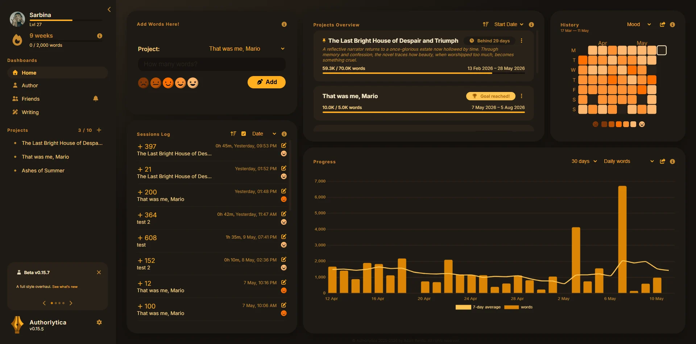Open Sarbina's profile avatar

pyautogui.click(x=17, y=19)
